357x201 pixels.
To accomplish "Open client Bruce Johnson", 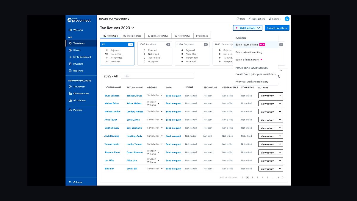I will click(x=112, y=96).
